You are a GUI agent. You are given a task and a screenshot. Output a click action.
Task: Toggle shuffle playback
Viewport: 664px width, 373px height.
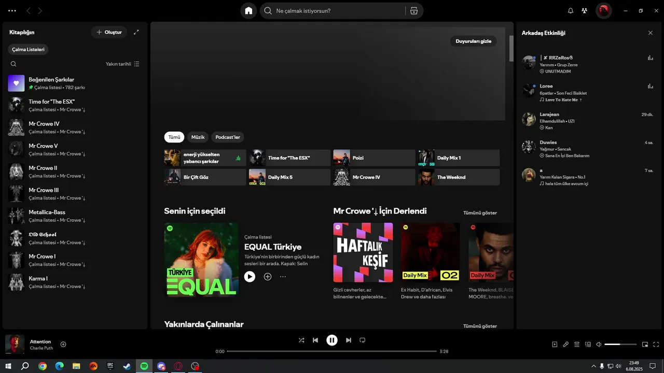301,340
